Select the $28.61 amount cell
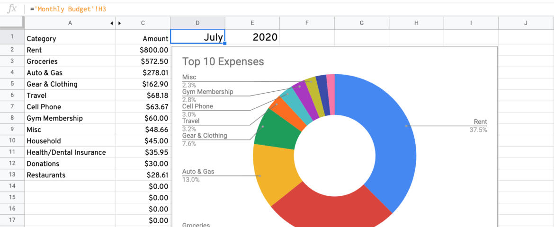Viewport: 554px width, 227px height. pos(143,175)
